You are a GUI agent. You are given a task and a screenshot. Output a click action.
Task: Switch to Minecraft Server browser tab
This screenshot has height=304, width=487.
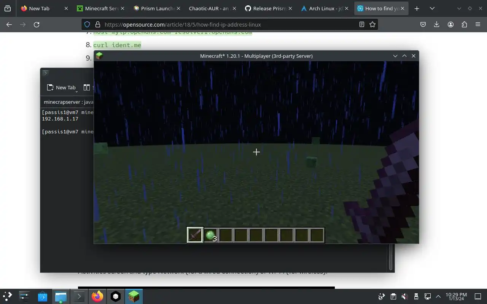[x=100, y=8]
